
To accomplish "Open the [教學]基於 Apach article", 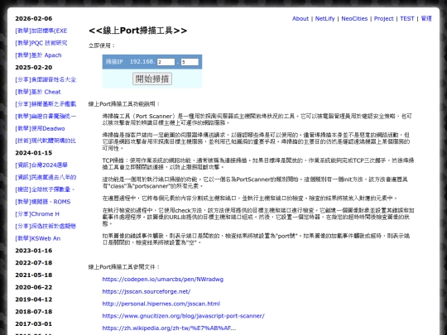I will click(38, 55).
